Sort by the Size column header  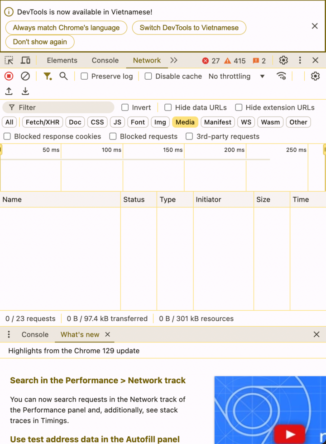272,199
